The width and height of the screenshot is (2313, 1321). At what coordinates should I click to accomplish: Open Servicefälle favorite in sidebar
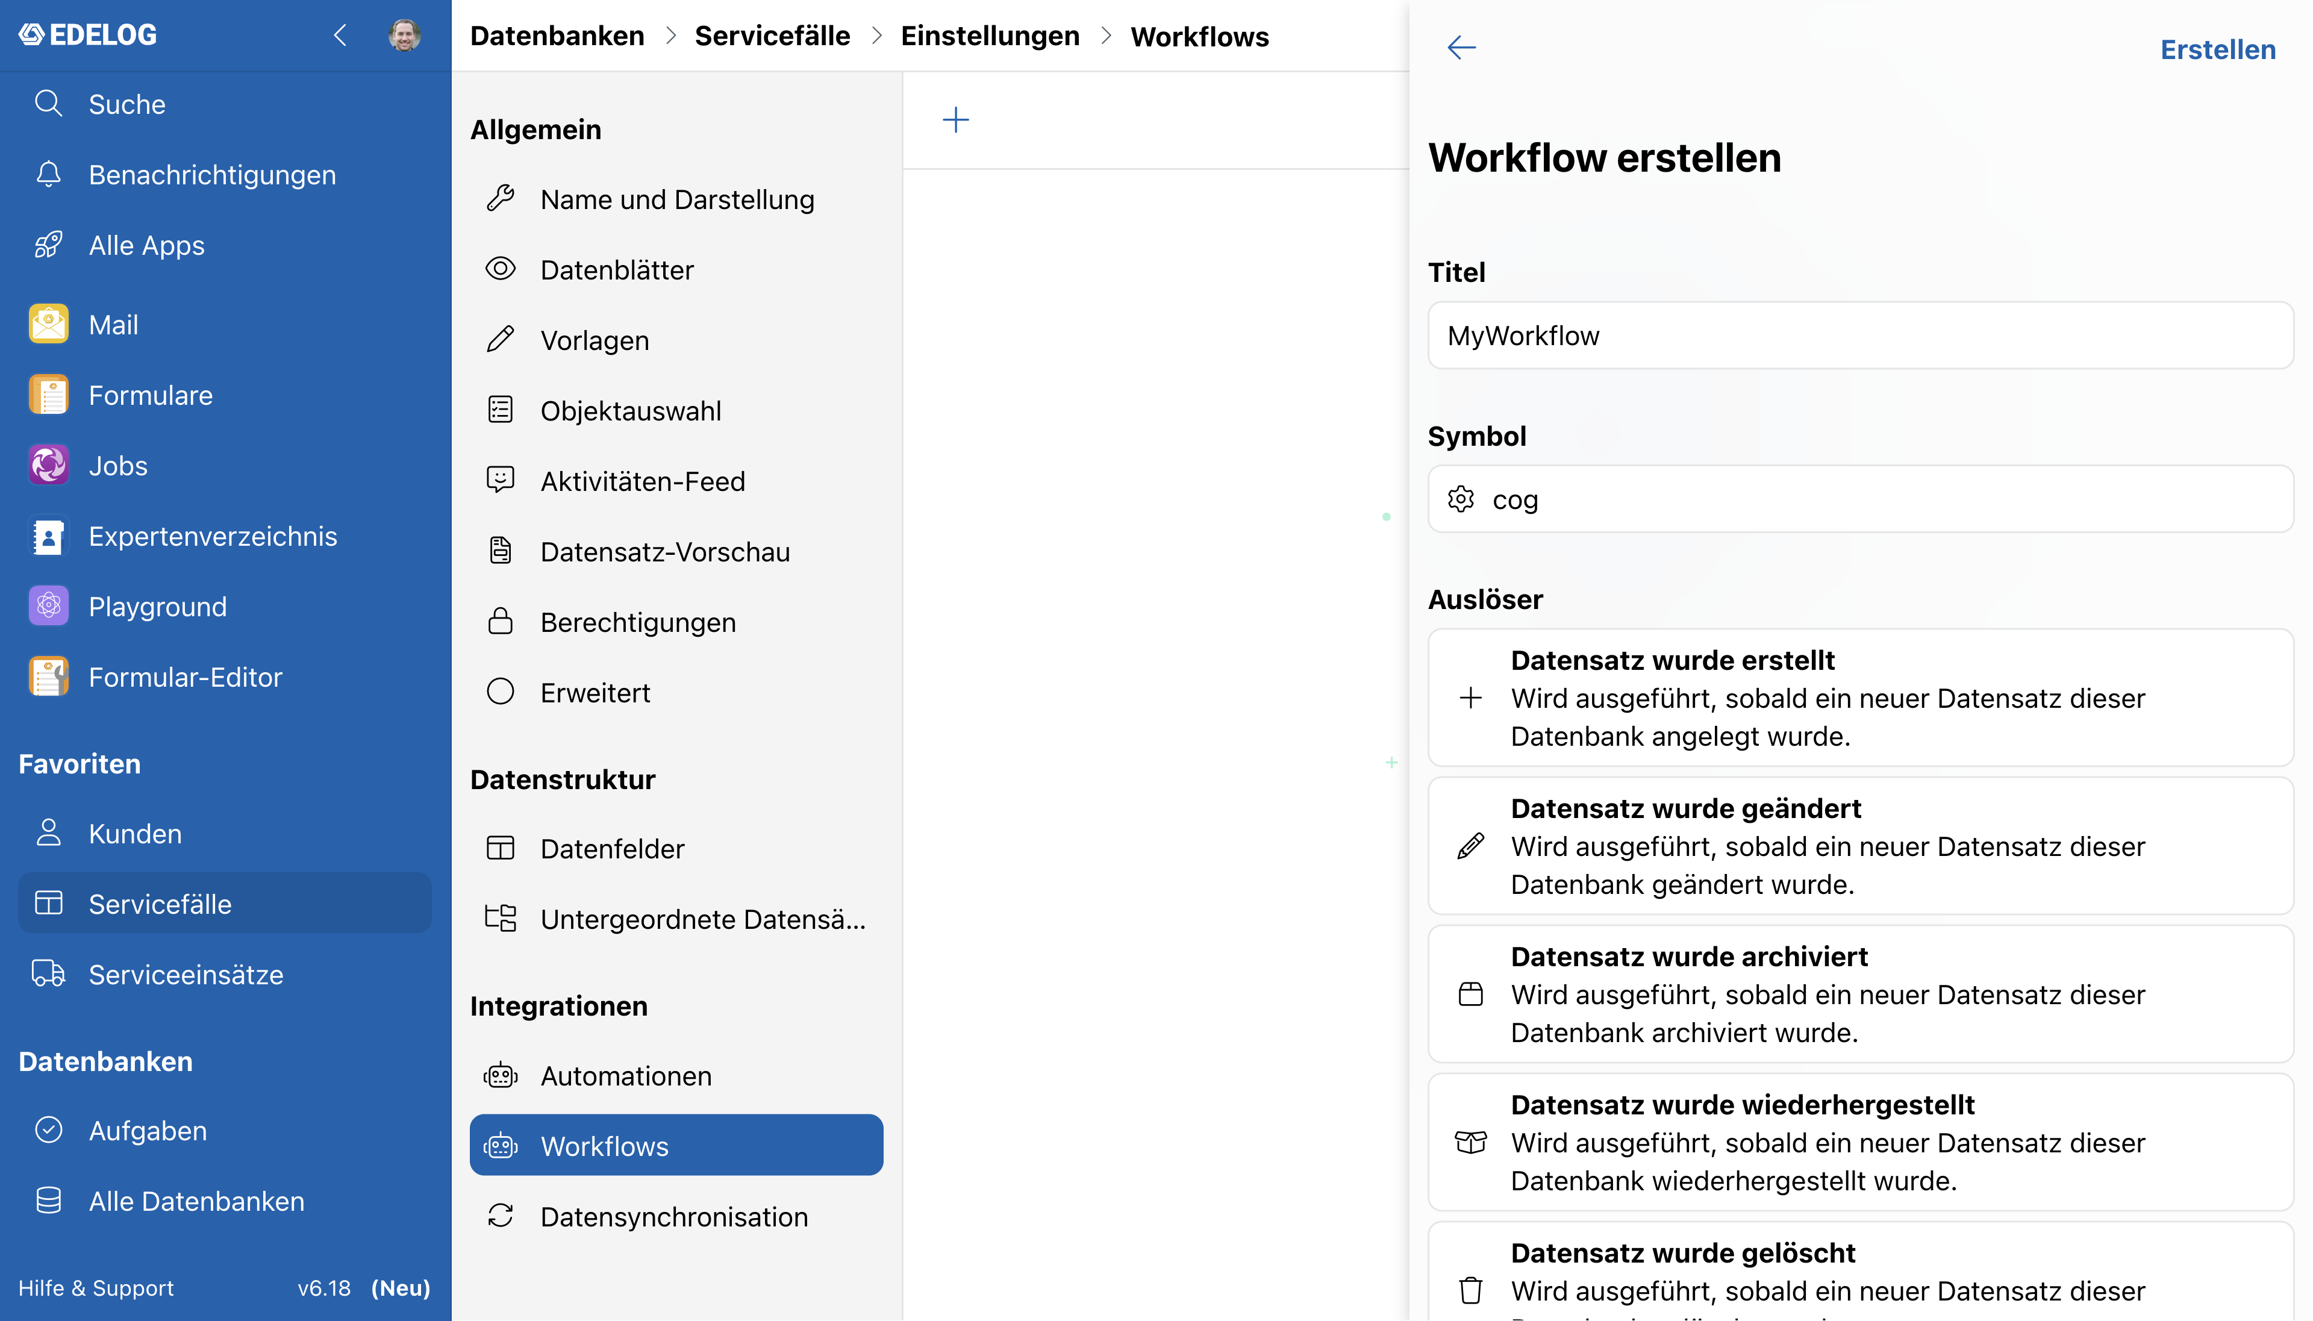tap(224, 903)
